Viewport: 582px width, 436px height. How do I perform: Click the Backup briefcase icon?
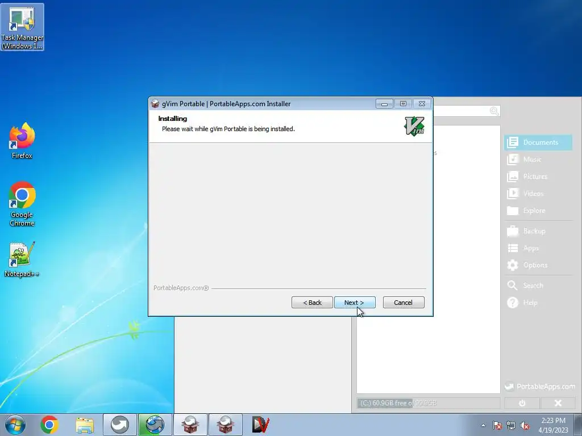(513, 231)
